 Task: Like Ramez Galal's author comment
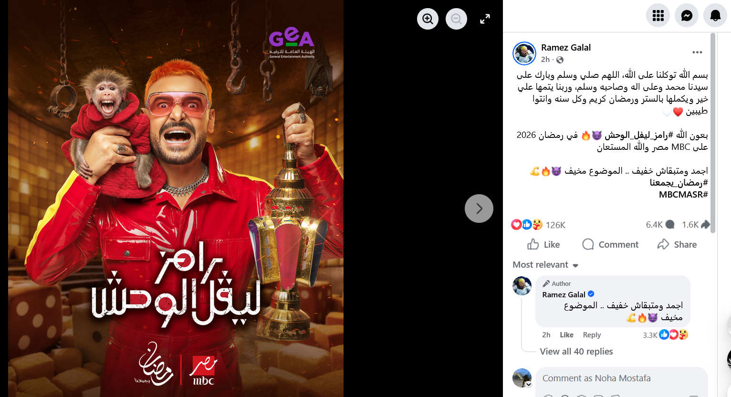point(566,335)
